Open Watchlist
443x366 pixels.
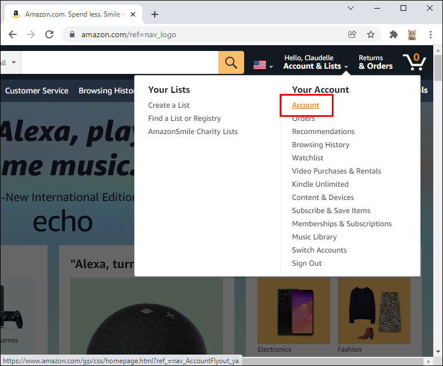pyautogui.click(x=308, y=158)
